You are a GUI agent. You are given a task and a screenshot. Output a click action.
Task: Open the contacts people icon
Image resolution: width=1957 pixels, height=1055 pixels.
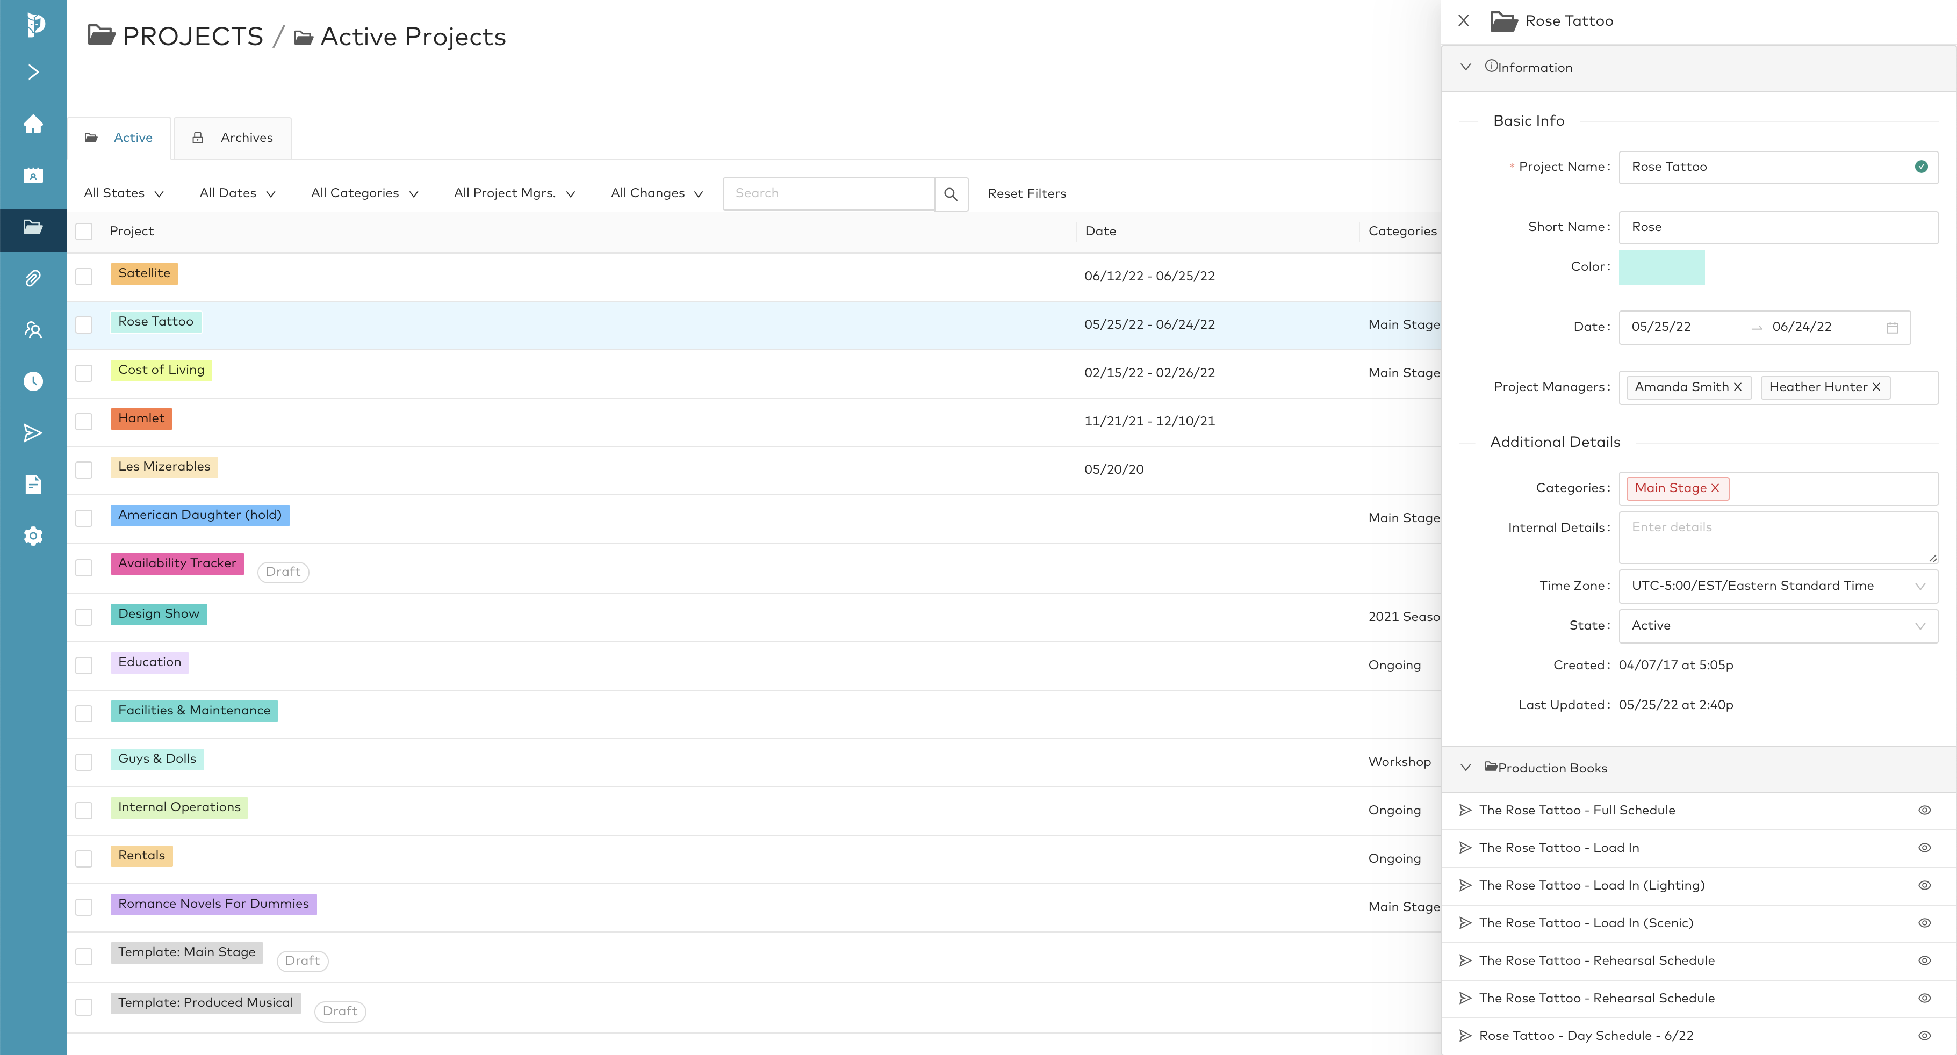[x=33, y=330]
